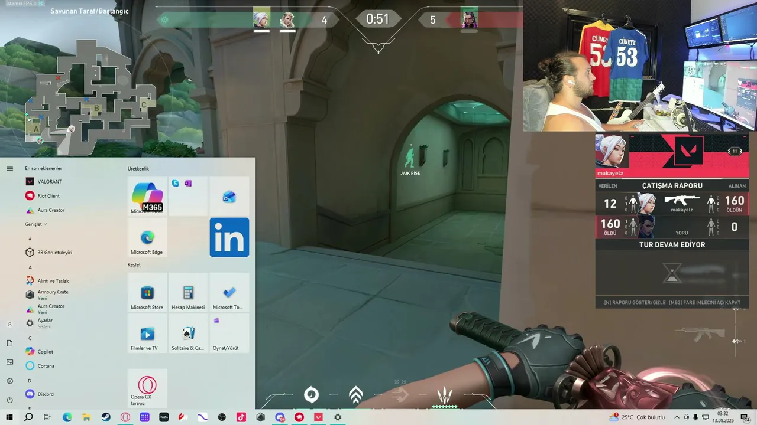This screenshot has width=757, height=425.
Task: Jump to the letter A section header
Action: (x=30, y=267)
